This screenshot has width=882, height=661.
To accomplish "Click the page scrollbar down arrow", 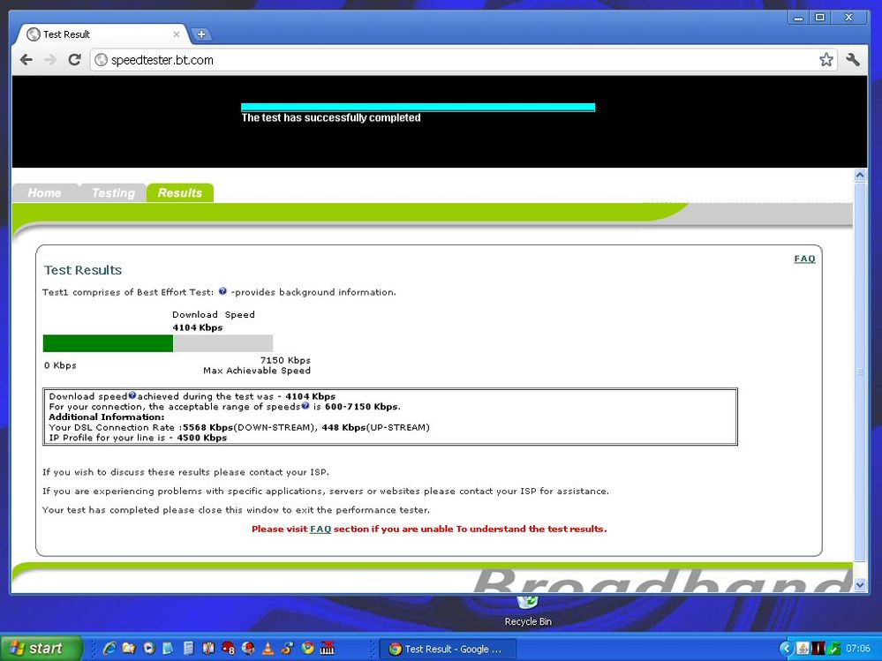I will [860, 584].
